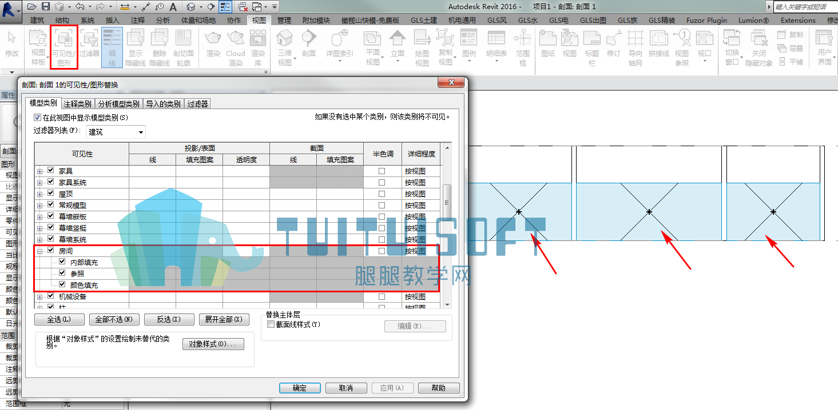The height and width of the screenshot is (410, 838).
Task: Toggle the 细线 thin lines tool
Action: point(112,49)
